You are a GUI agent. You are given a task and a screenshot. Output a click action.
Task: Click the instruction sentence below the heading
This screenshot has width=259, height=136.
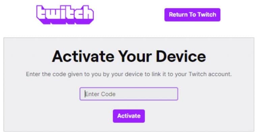click(129, 74)
